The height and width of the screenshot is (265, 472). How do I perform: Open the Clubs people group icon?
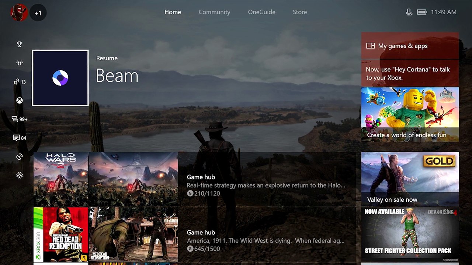[19, 63]
